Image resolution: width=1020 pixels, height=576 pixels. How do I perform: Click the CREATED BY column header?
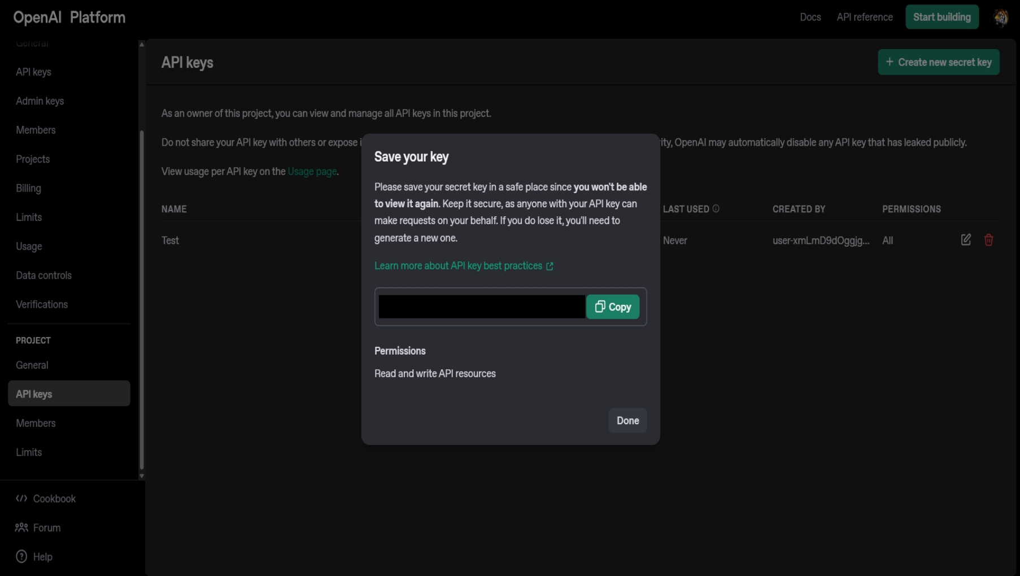pyautogui.click(x=799, y=209)
